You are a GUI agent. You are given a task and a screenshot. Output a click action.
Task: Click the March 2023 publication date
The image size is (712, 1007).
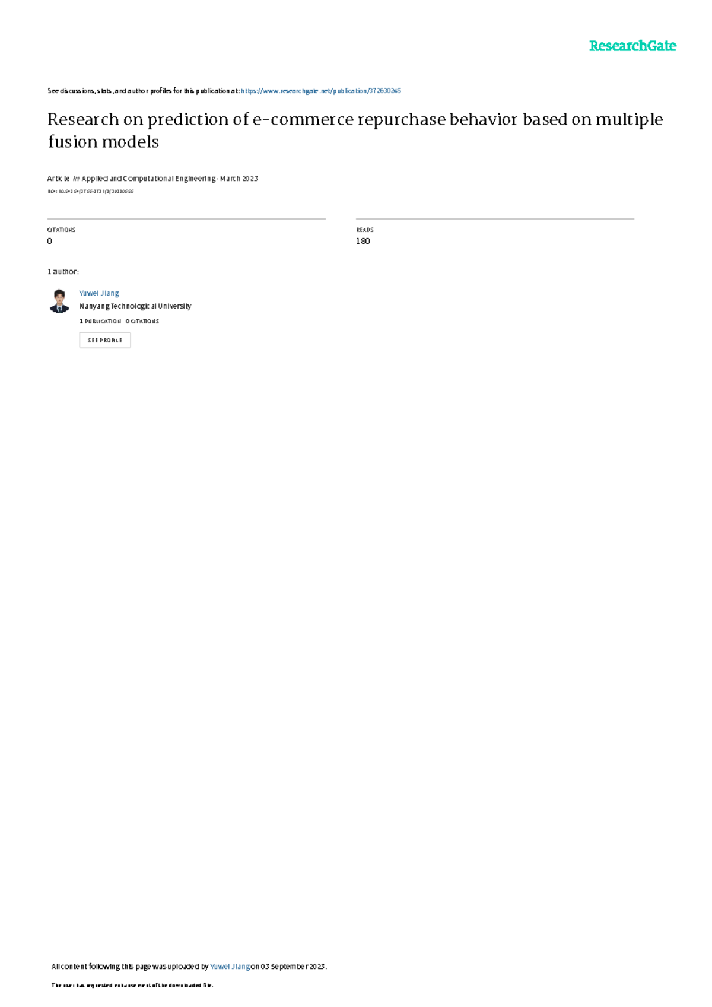tap(239, 179)
